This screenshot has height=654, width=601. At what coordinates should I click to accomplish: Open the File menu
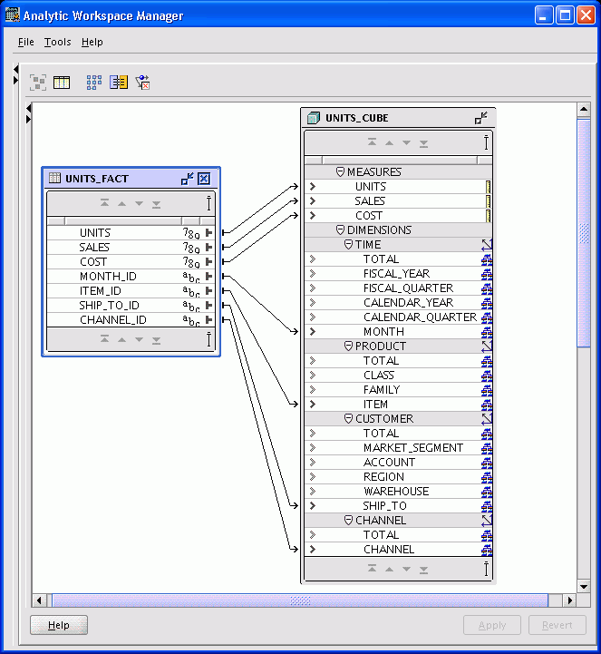26,42
